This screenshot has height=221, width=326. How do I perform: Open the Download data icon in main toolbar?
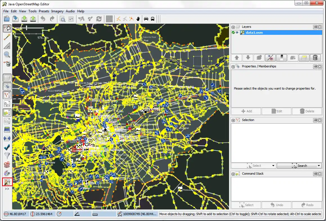[24, 19]
